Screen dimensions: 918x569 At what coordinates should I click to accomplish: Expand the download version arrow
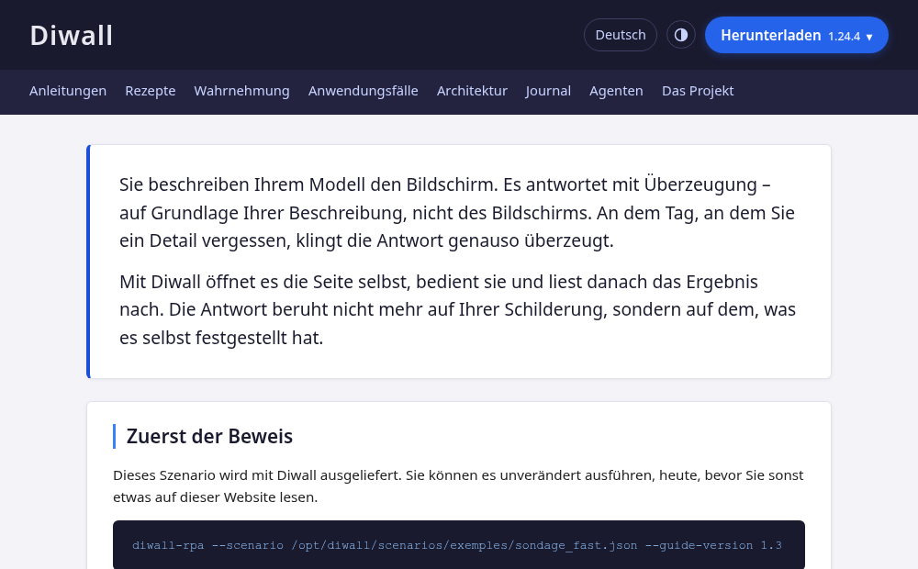click(x=869, y=37)
